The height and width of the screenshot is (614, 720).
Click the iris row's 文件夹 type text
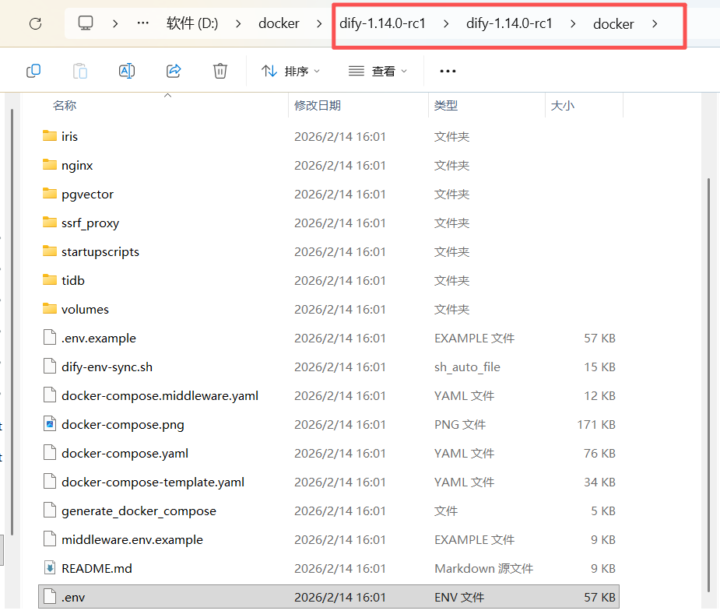click(x=451, y=136)
